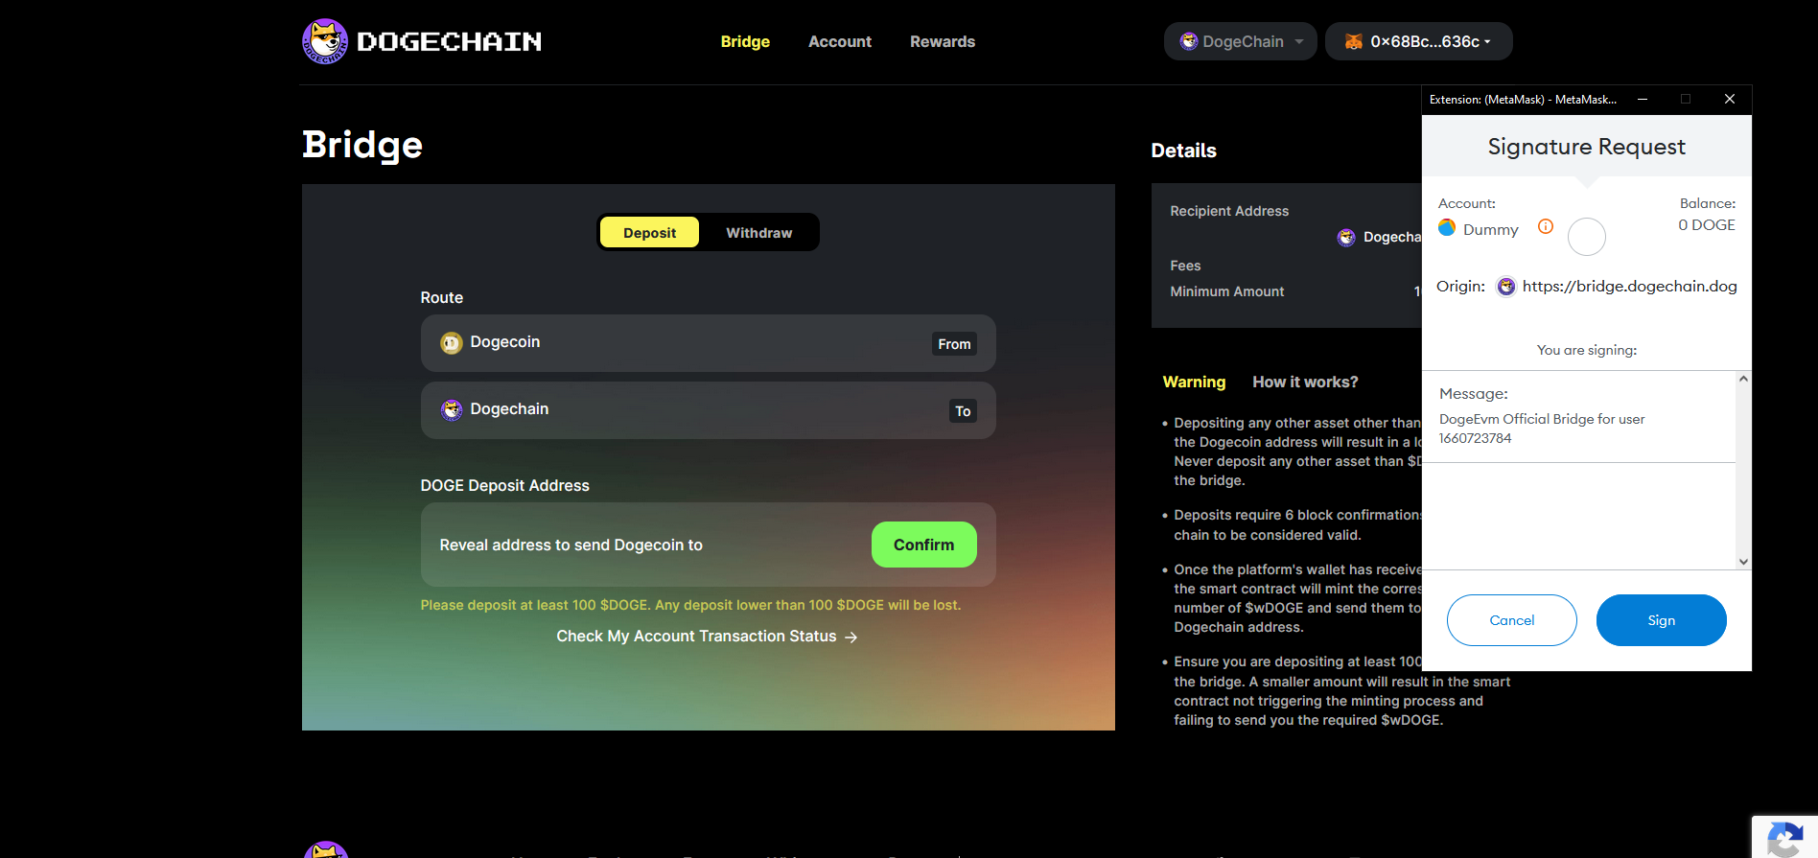The width and height of the screenshot is (1818, 858).
Task: Switch to the Withdraw toggle option
Action: [x=758, y=232]
